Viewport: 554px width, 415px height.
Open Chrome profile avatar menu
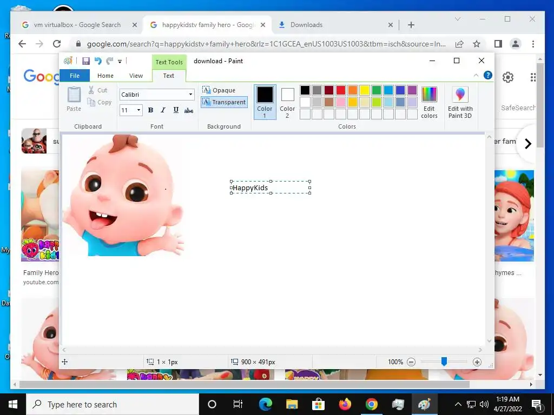click(516, 44)
